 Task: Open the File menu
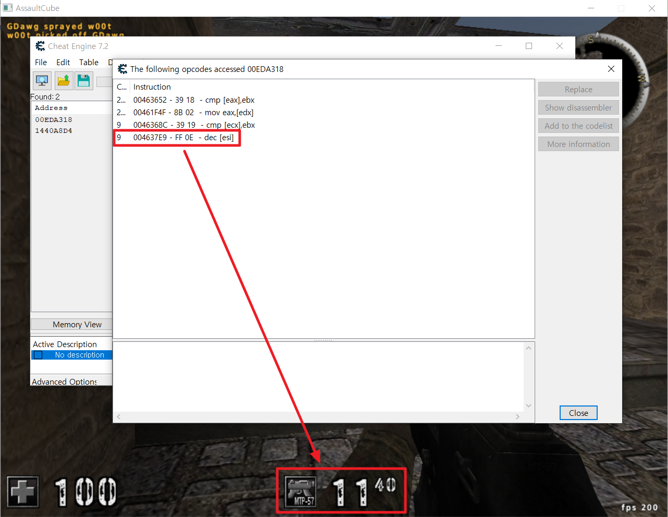tap(41, 62)
